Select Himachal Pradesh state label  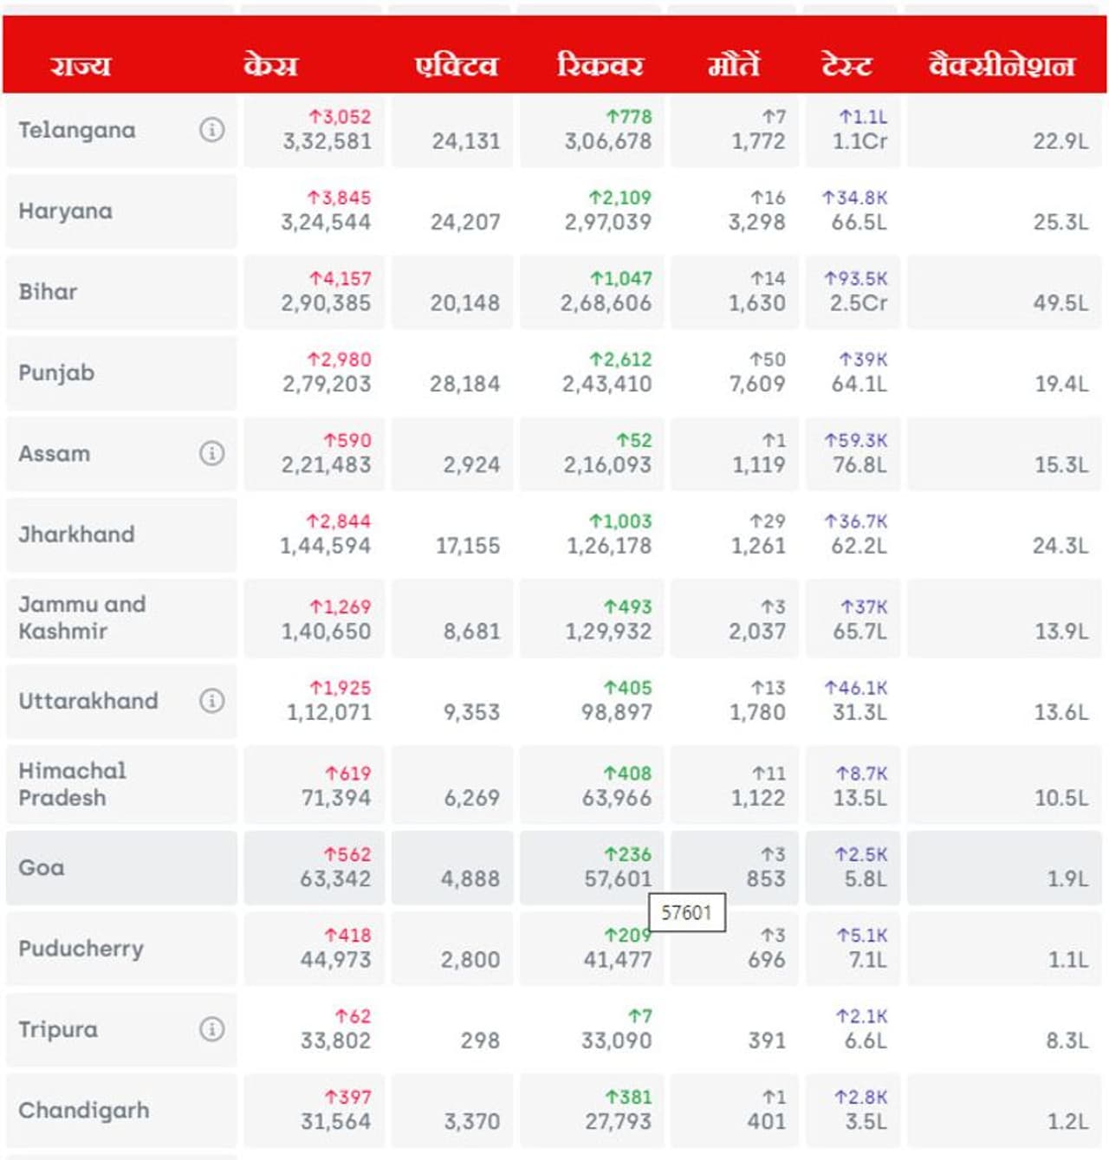(x=73, y=784)
